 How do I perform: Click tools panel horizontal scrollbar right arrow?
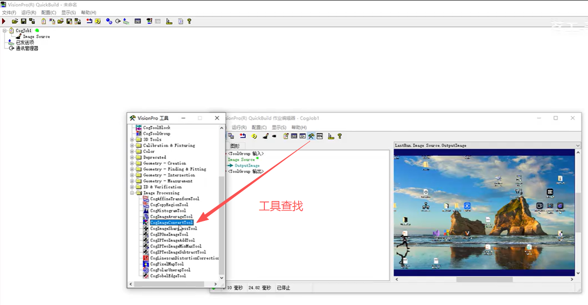coord(216,284)
